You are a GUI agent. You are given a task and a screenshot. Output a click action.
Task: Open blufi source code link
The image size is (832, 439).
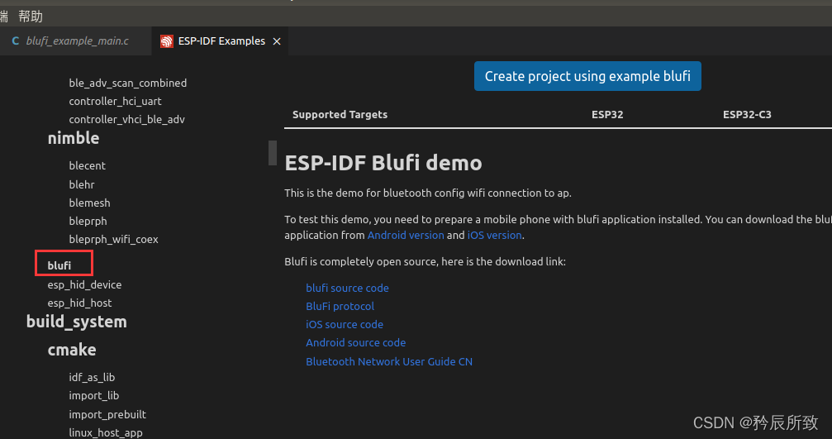(347, 288)
